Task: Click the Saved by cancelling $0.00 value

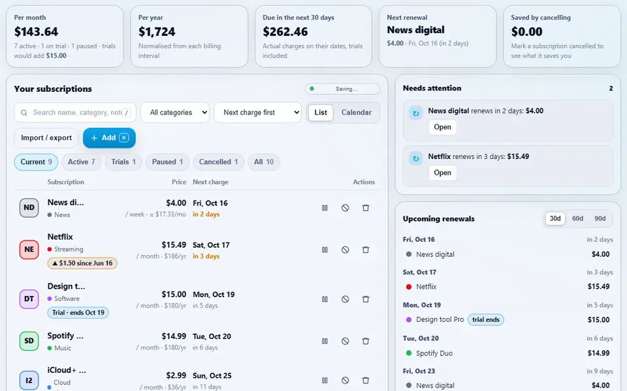Action: pyautogui.click(x=526, y=31)
